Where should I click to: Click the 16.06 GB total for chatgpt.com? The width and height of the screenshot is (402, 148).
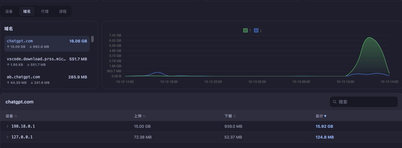tap(78, 41)
